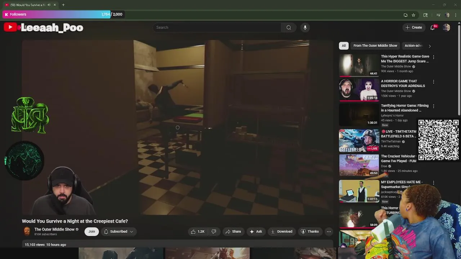Click the video player area

[178, 127]
